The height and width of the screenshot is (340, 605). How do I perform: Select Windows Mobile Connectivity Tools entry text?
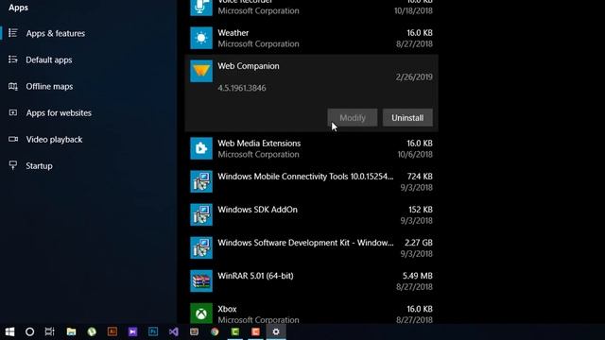[305, 177]
